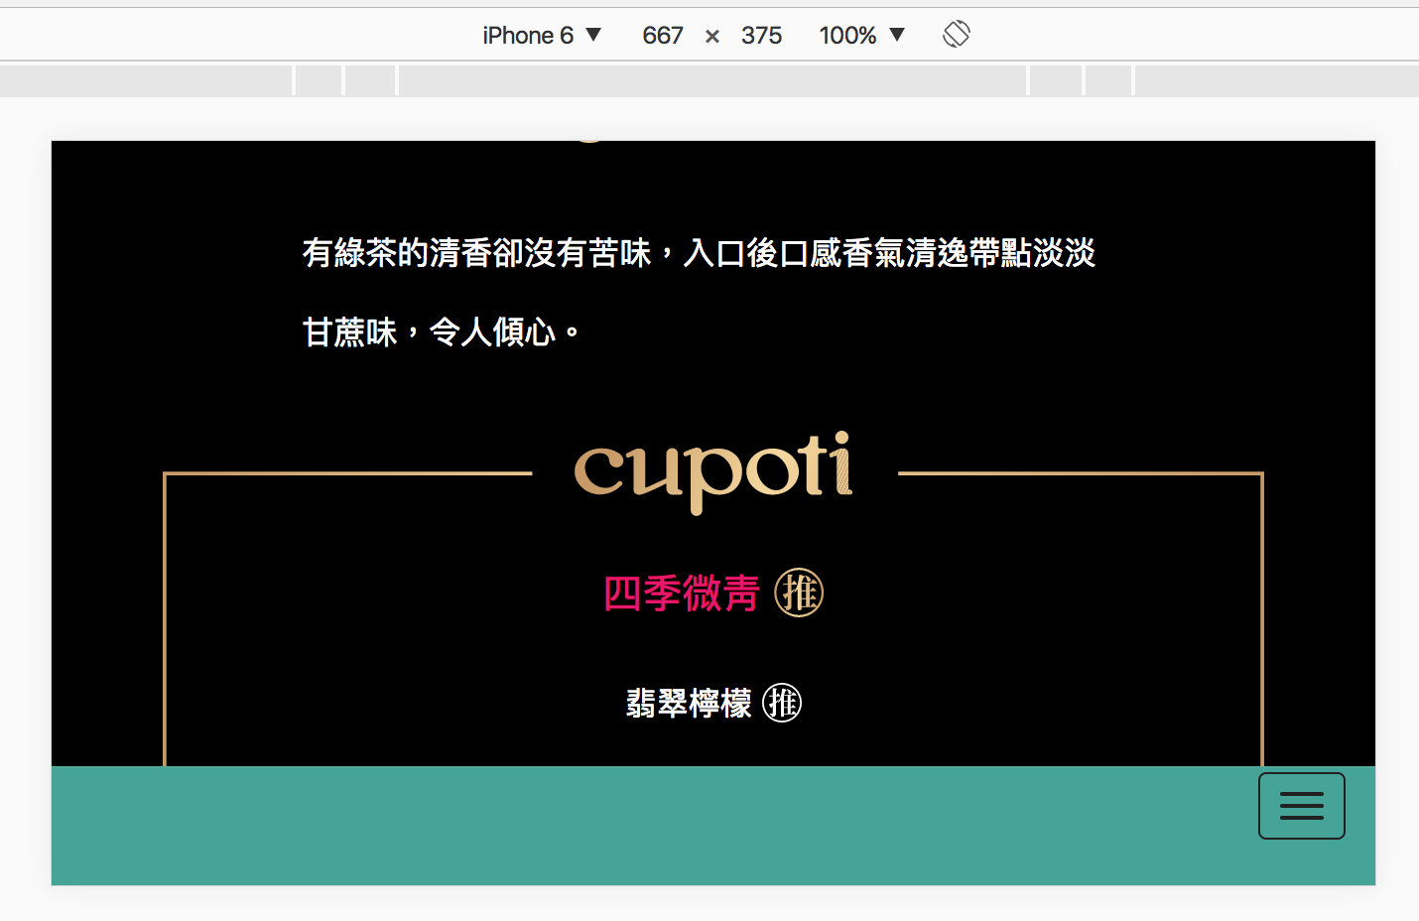Image resolution: width=1419 pixels, height=921 pixels.
Task: Click the leftmost wide segment of breakpoint bar
Action: click(x=146, y=81)
